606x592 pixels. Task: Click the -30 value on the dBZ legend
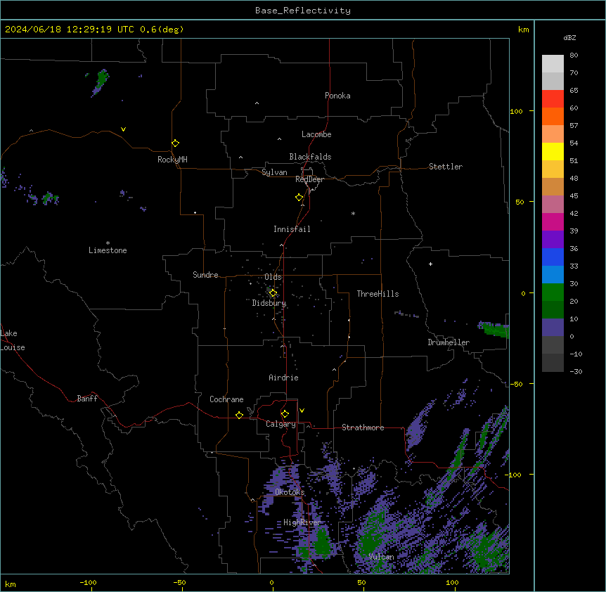click(576, 371)
